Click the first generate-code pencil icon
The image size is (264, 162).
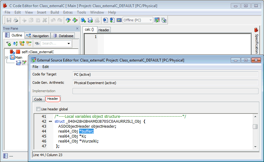(68, 20)
